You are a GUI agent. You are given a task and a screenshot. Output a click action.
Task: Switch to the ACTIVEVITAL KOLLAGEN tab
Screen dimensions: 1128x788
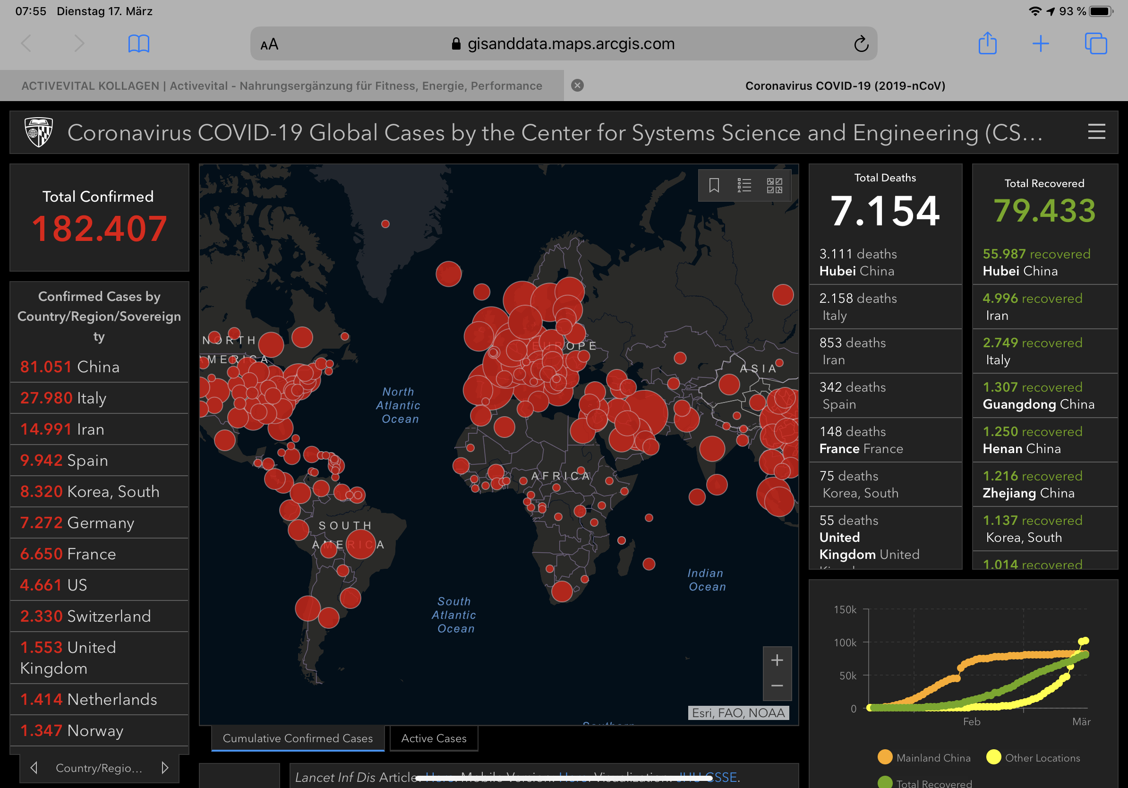point(282,86)
